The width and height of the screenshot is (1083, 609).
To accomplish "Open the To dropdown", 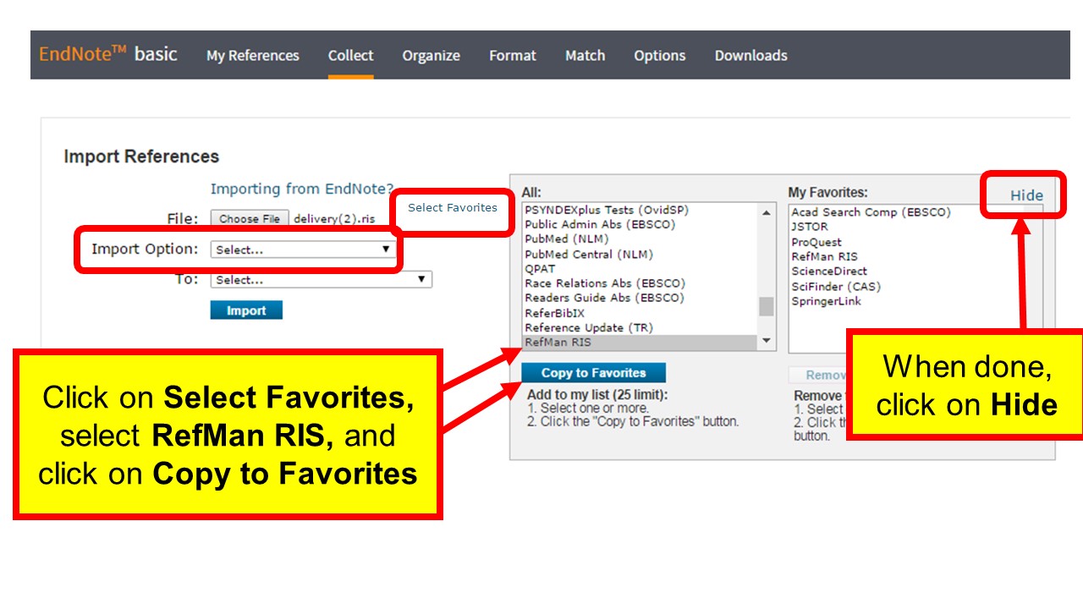I will (x=322, y=280).
